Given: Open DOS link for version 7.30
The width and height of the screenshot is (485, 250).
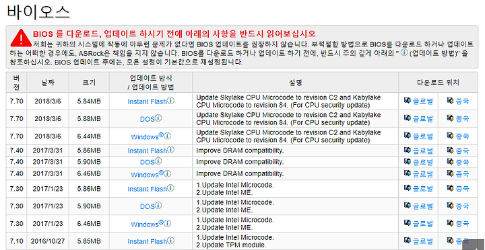Looking at the screenshot, I should pos(148,207).
